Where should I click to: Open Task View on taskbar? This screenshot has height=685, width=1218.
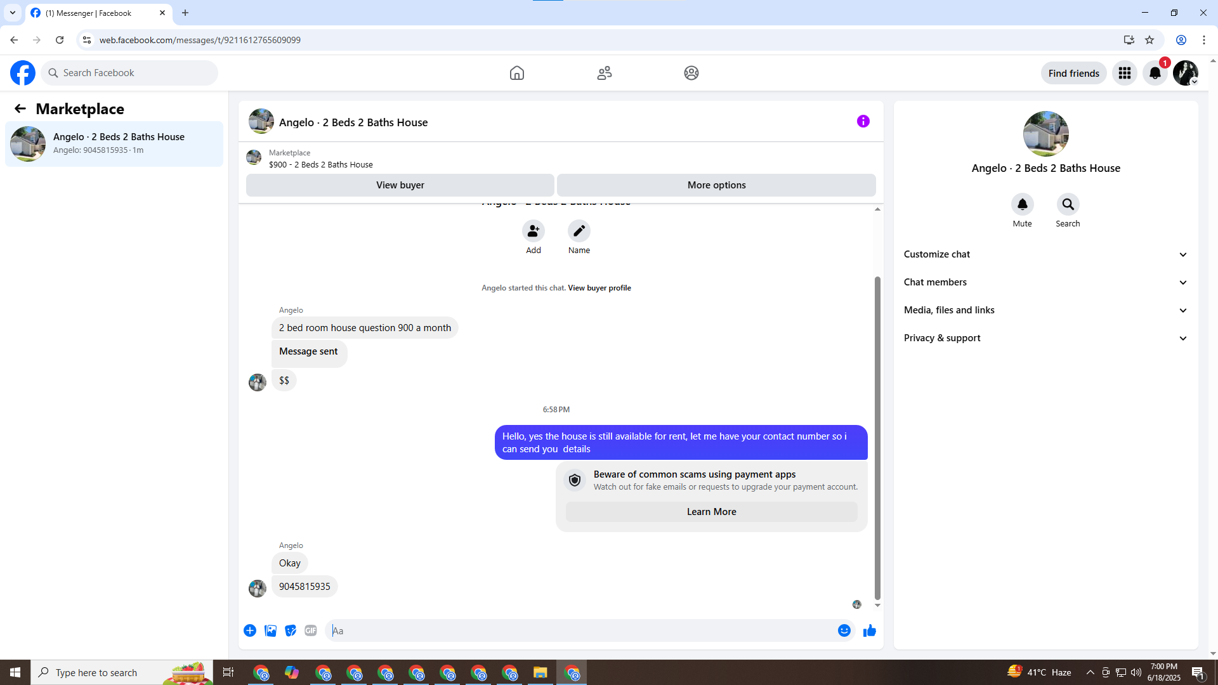[228, 672]
